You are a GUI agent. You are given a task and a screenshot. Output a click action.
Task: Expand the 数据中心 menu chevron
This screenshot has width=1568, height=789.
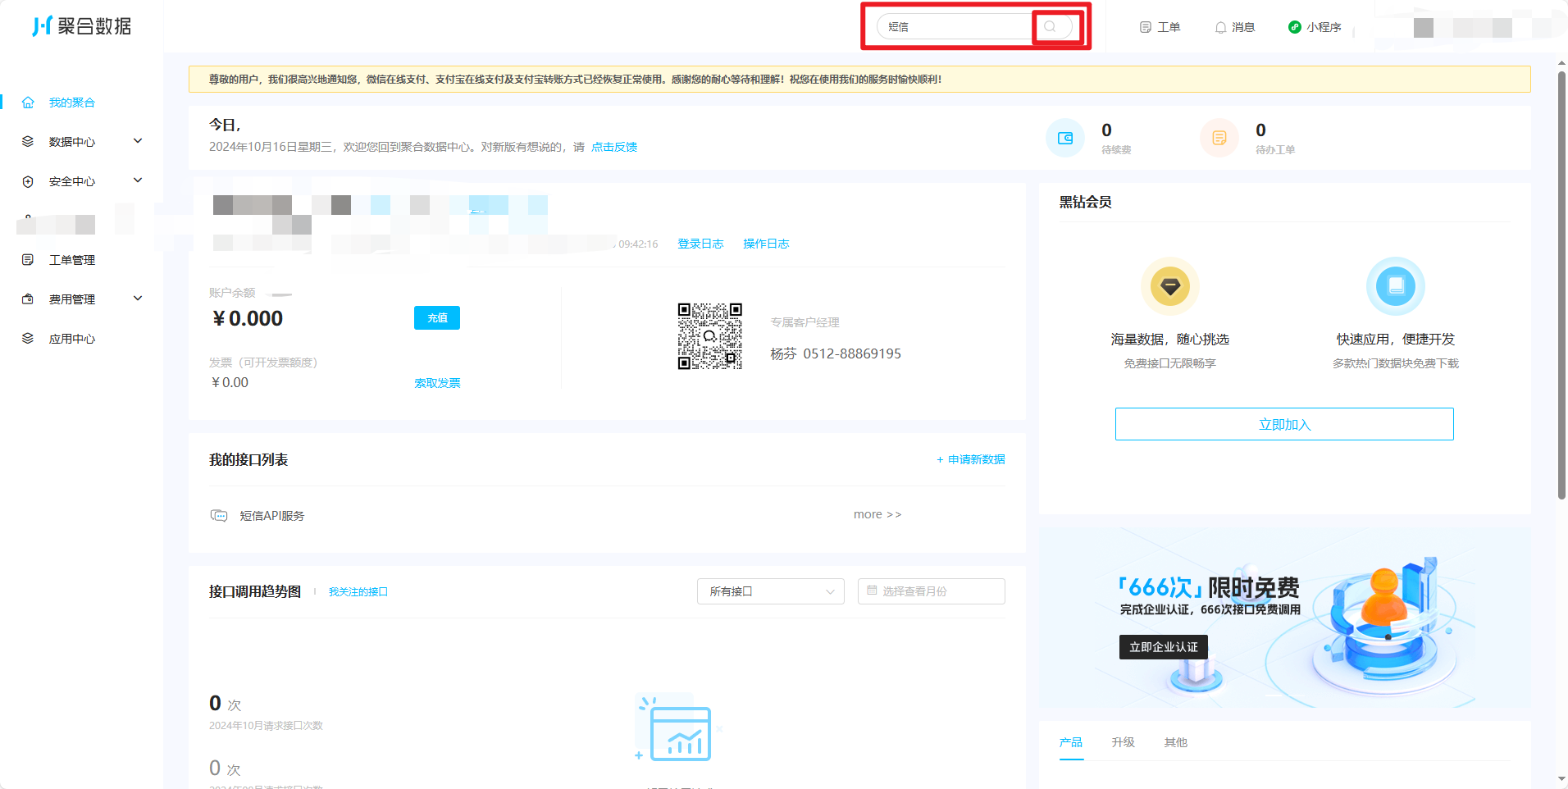138,141
